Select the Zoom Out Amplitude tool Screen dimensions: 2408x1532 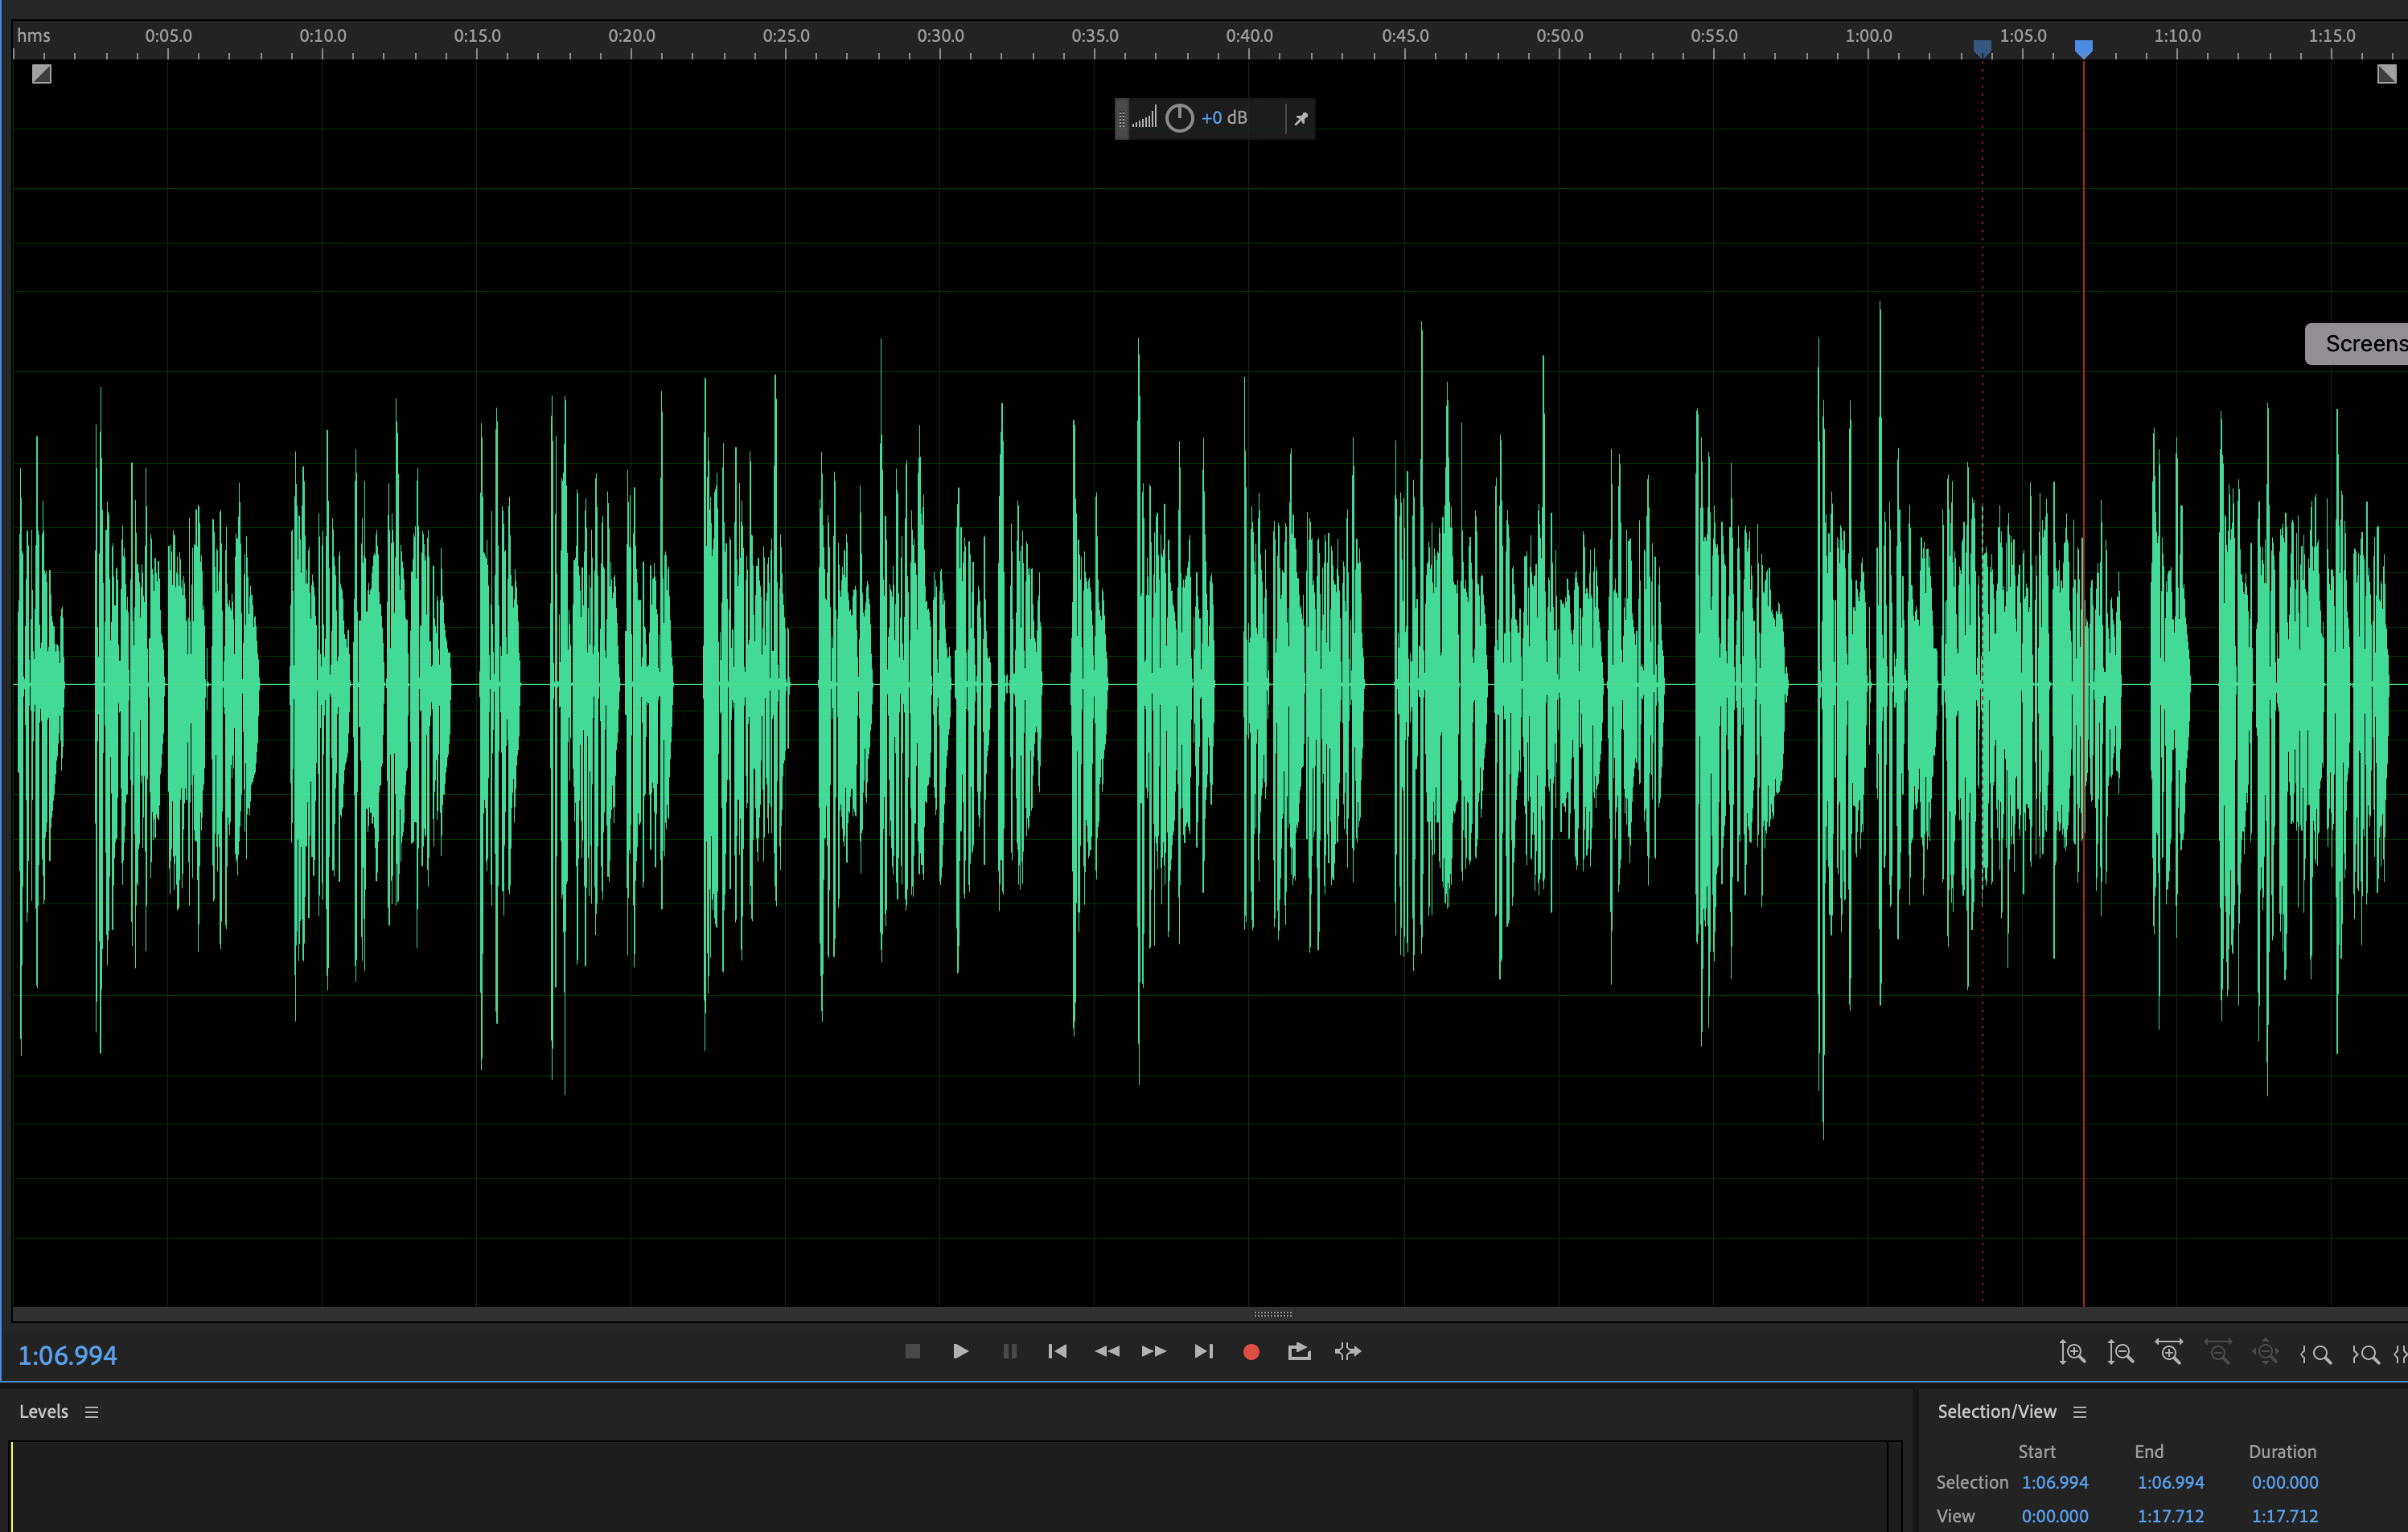pos(2120,1353)
